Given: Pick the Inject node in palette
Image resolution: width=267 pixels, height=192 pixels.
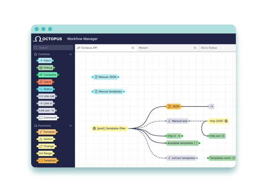Looking at the screenshot, I should 45,61.
